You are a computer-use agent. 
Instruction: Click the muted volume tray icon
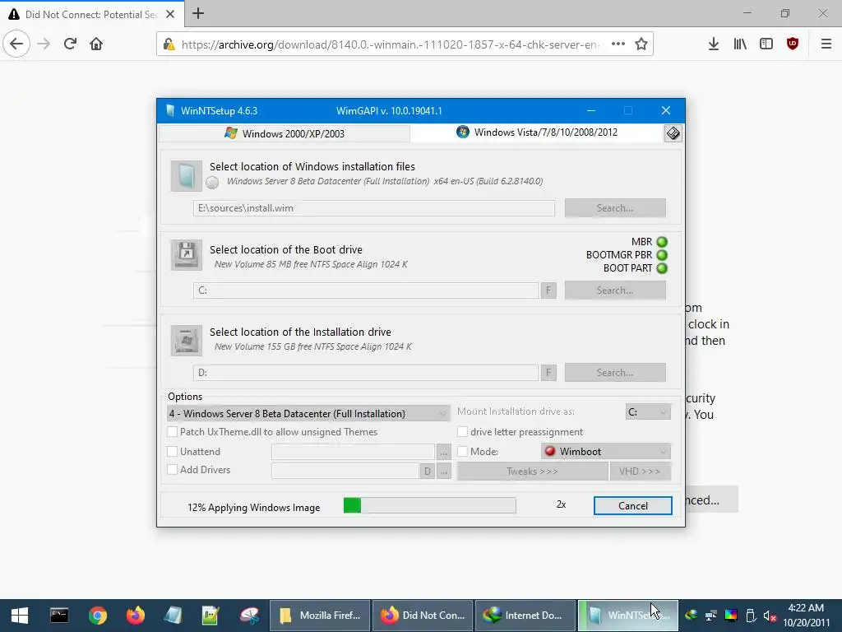click(770, 616)
